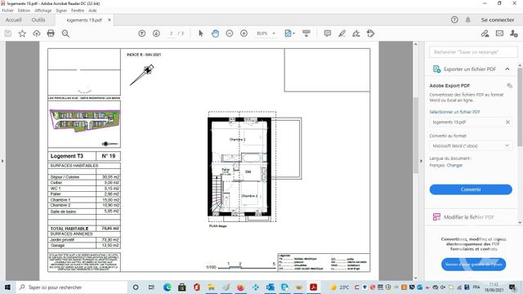Viewport: 523px width, 294px height.
Task: Go to previous page with up arrow
Action: click(x=141, y=33)
